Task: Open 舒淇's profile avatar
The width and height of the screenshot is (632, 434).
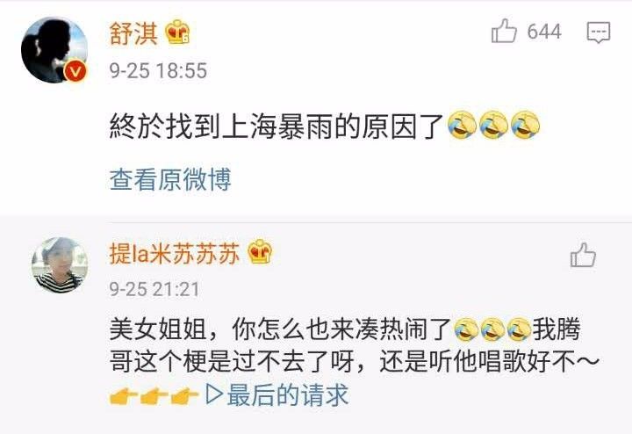Action: pyautogui.click(x=54, y=50)
